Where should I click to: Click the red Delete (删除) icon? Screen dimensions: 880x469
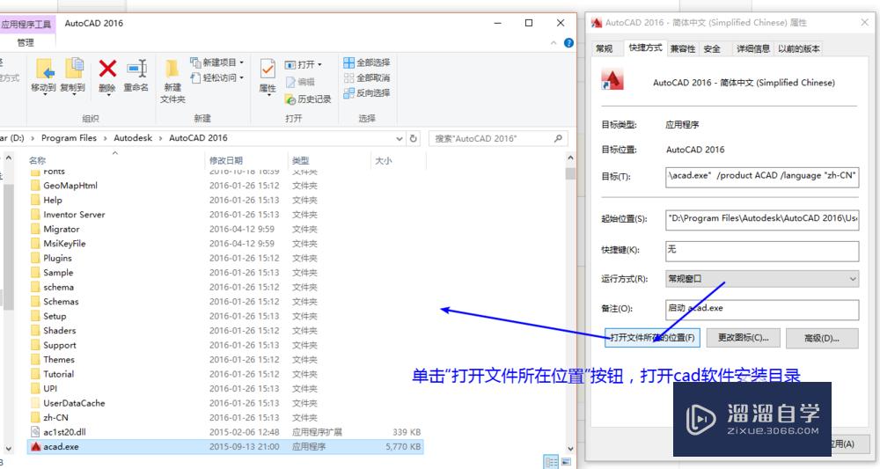[x=107, y=69]
